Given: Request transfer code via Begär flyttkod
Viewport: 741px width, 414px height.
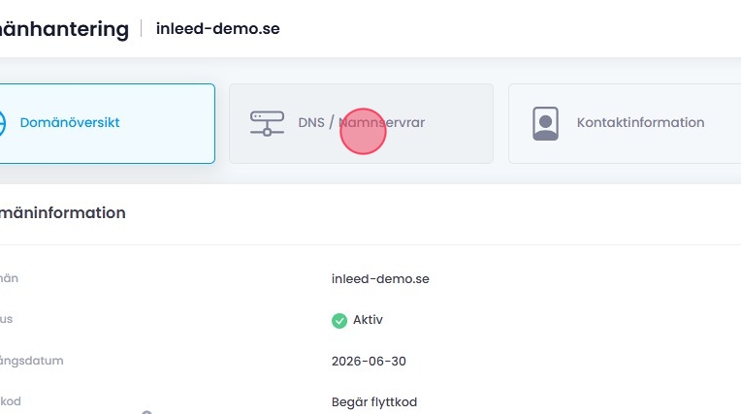Looking at the screenshot, I should [x=374, y=401].
